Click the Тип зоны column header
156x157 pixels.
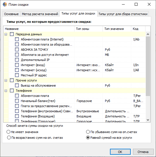click(x=88, y=29)
